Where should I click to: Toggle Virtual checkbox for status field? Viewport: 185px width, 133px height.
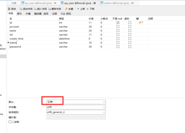click(x=130, y=42)
